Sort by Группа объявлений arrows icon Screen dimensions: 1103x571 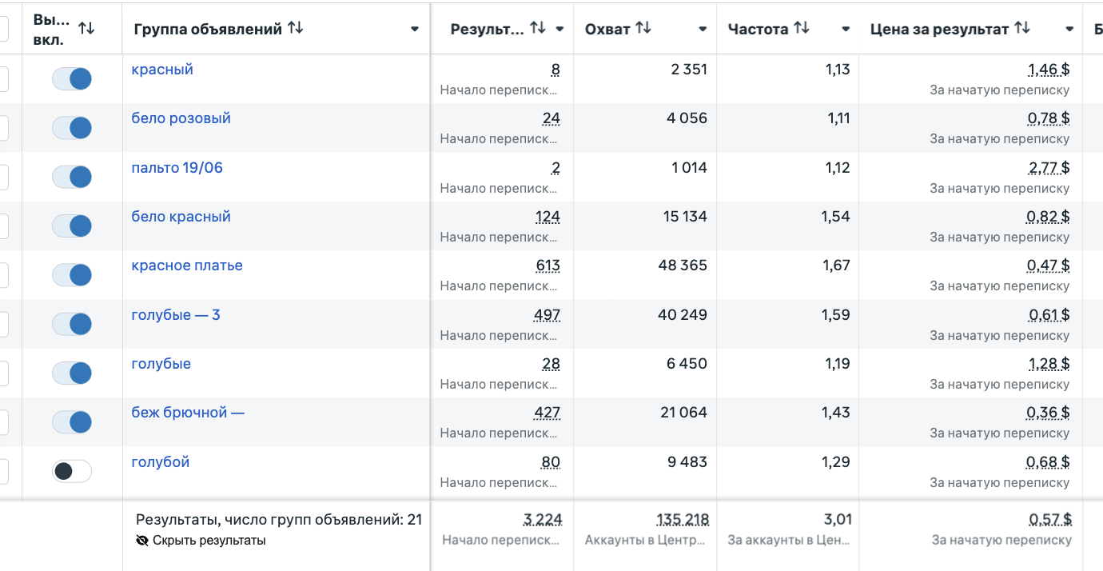click(296, 29)
